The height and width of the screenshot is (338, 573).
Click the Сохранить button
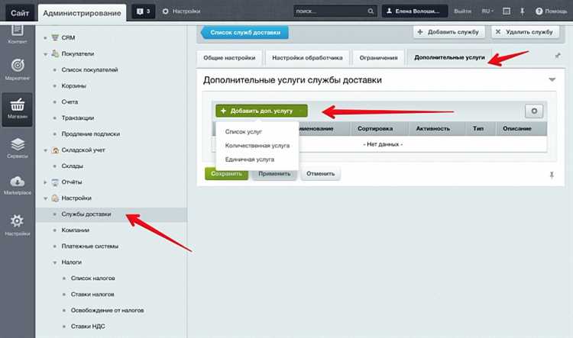point(227,174)
